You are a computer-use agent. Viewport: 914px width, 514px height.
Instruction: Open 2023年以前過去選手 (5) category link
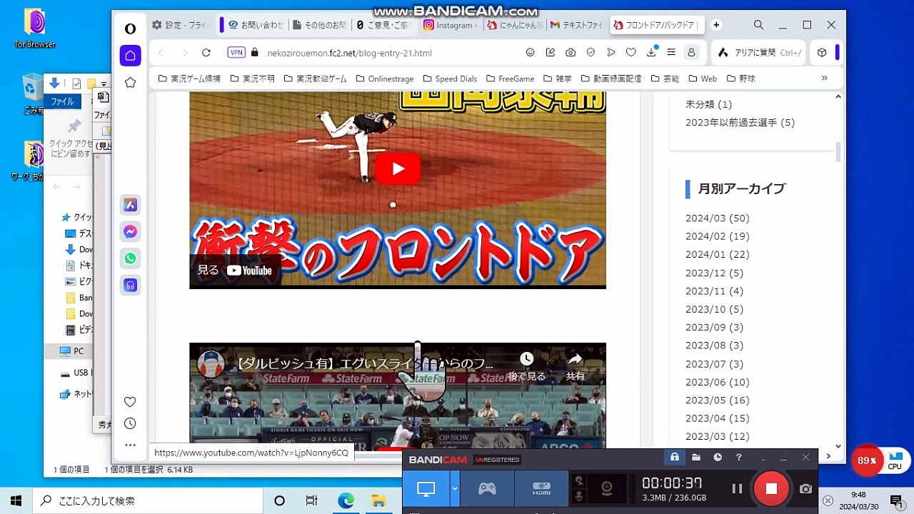(740, 123)
